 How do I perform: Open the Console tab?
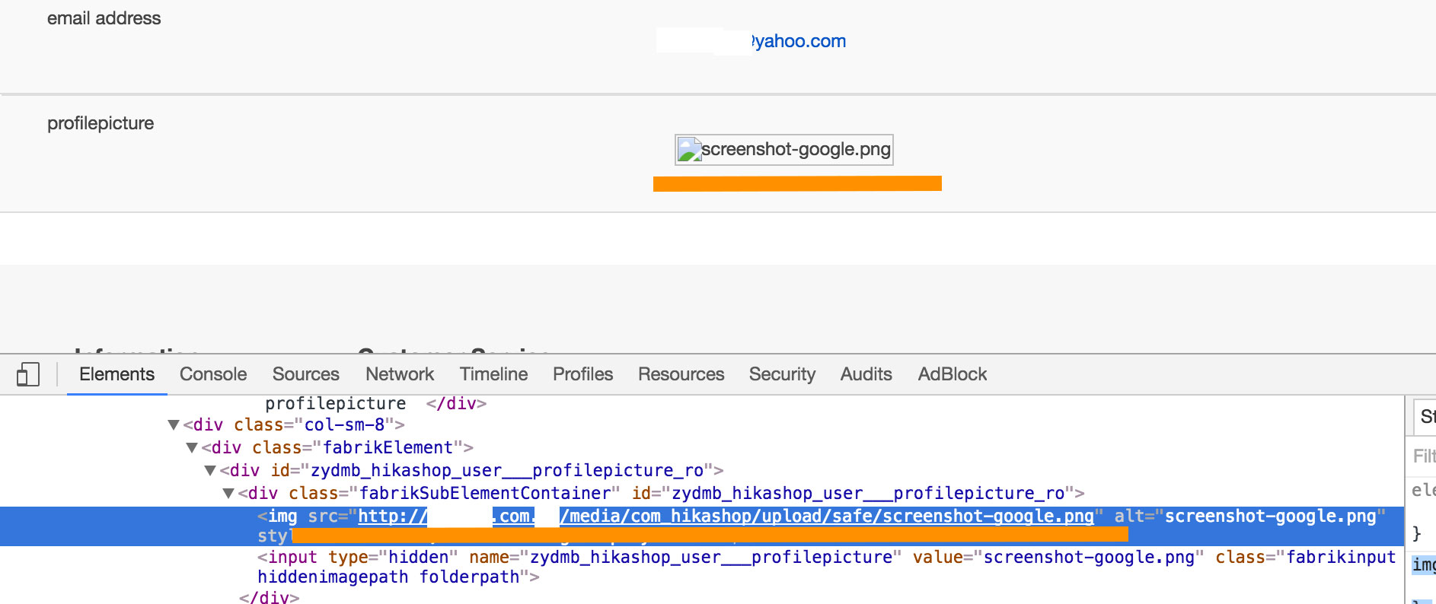coord(213,374)
